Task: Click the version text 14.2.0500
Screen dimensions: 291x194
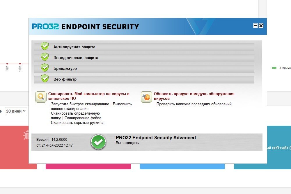Action: click(59, 140)
